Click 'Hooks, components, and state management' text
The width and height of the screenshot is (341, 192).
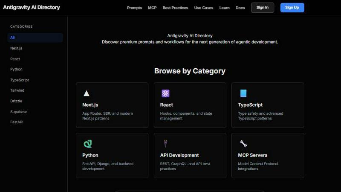(186, 116)
